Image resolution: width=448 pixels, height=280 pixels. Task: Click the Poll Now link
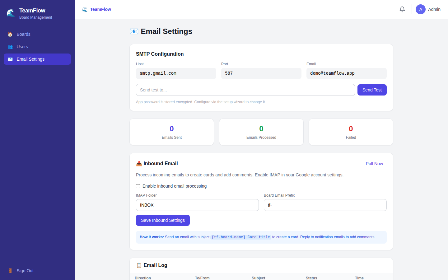click(x=374, y=164)
